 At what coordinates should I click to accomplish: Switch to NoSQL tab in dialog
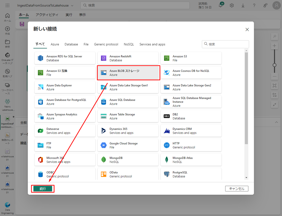pos(129,44)
